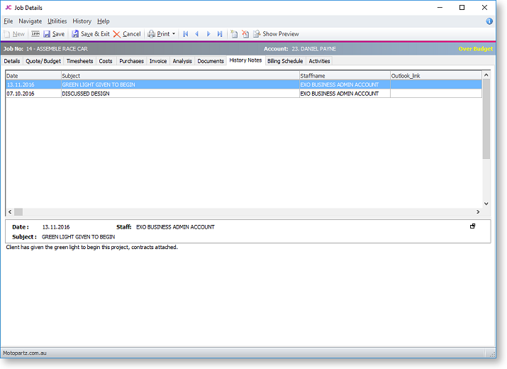Click the New toolbar button
Image resolution: width=507 pixels, height=369 pixels.
point(14,34)
